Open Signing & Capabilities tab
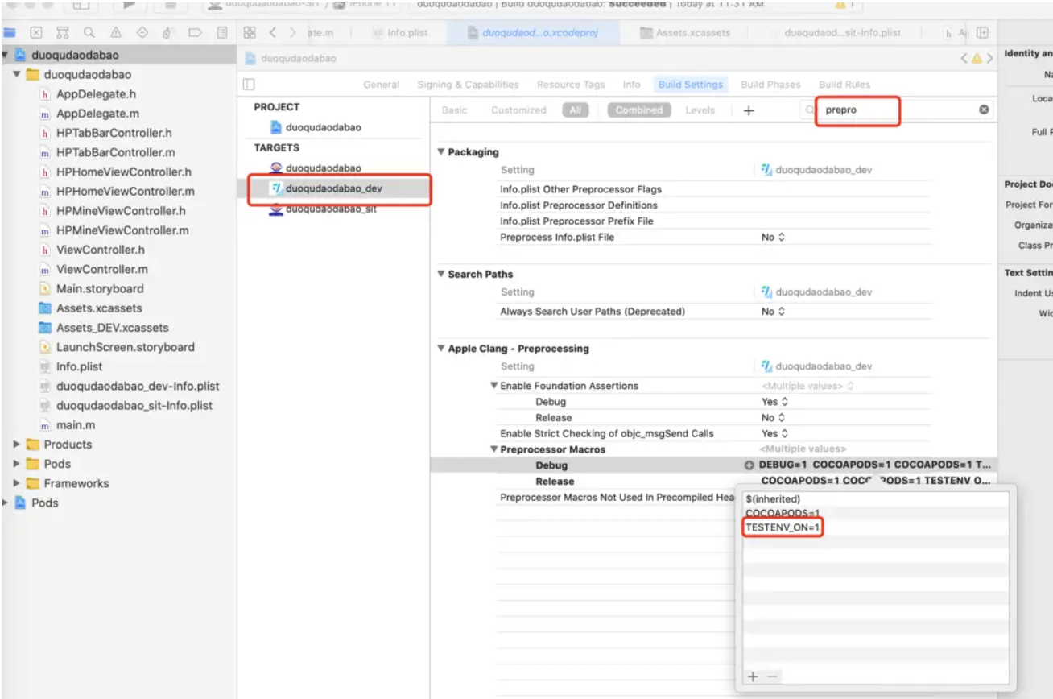 click(468, 85)
